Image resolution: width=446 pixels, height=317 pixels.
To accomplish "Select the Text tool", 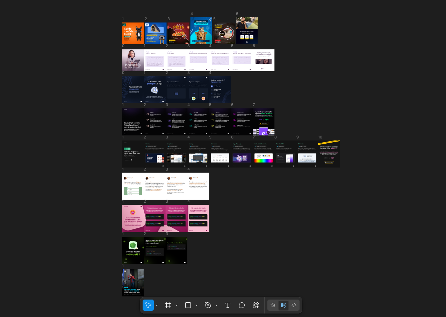I will coord(228,305).
